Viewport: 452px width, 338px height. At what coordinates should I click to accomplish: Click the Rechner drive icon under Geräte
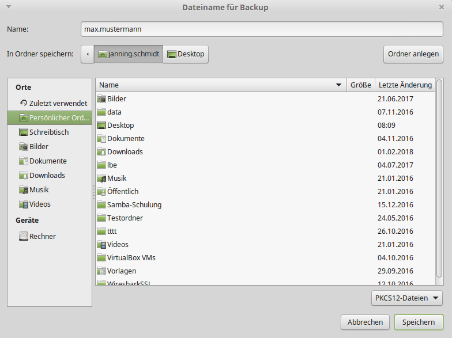tap(24, 236)
